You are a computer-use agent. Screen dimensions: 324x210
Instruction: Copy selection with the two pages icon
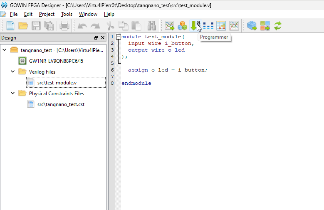(x=124, y=26)
